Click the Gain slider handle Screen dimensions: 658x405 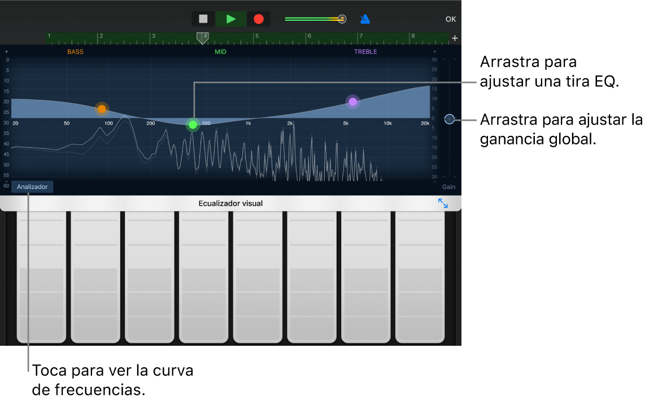pyautogui.click(x=449, y=119)
